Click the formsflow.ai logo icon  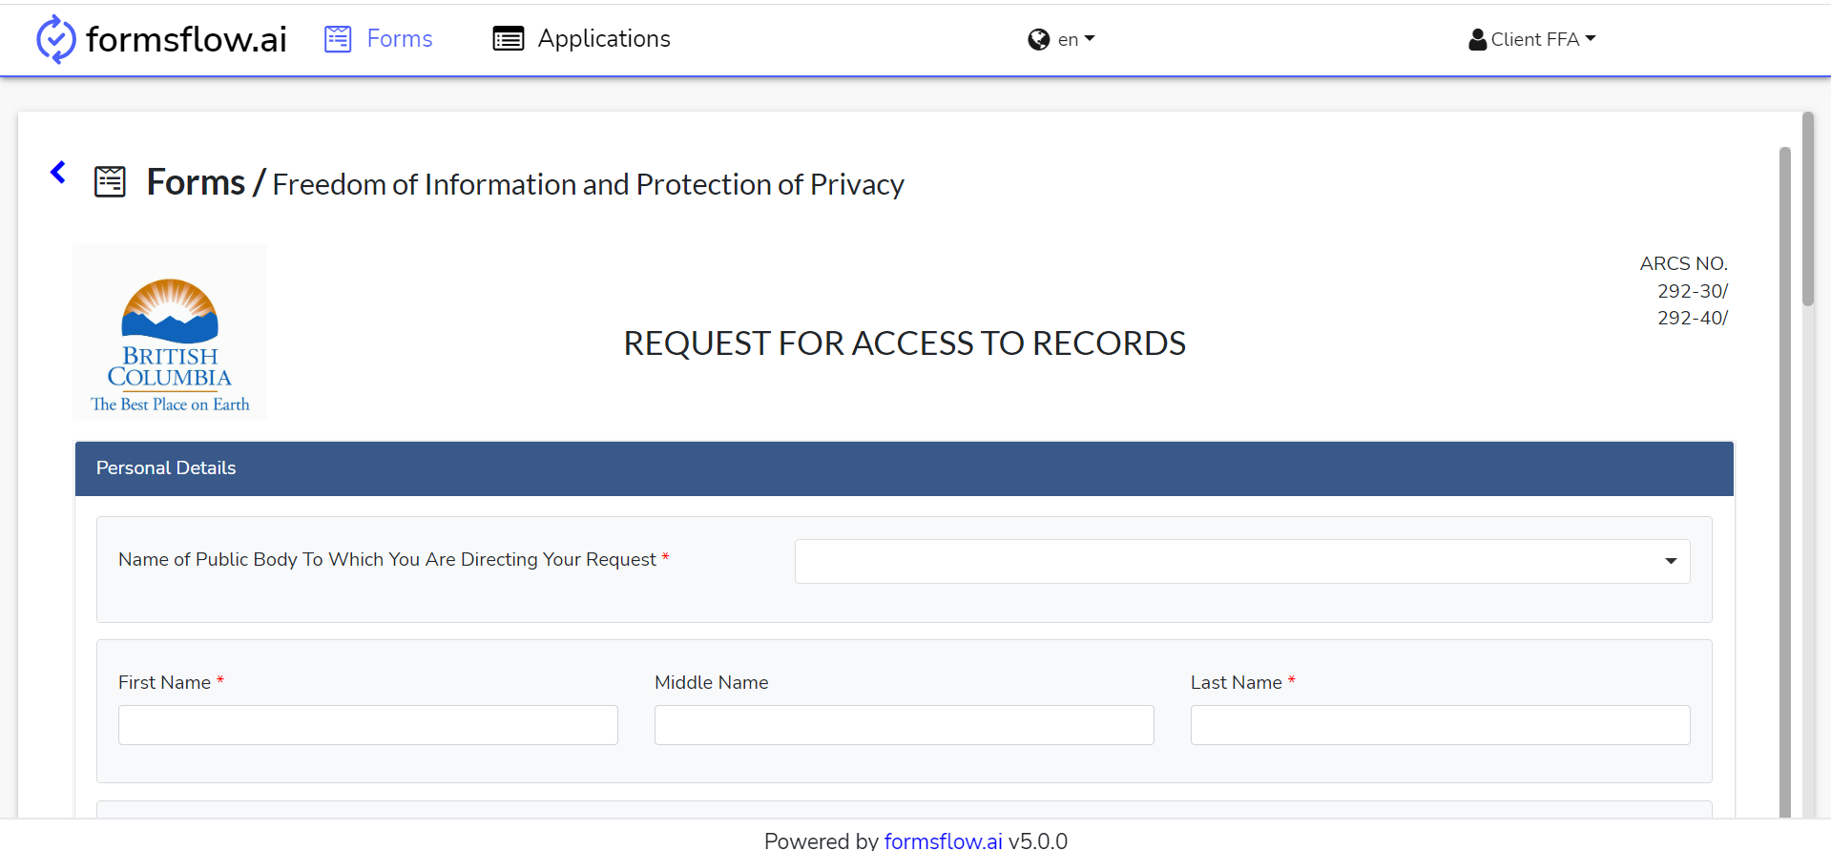tap(55, 39)
